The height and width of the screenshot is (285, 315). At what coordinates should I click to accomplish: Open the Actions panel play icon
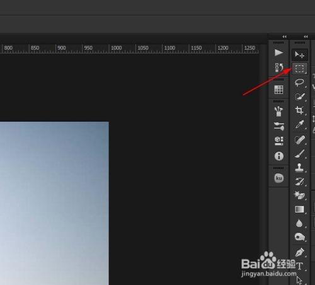[279, 52]
